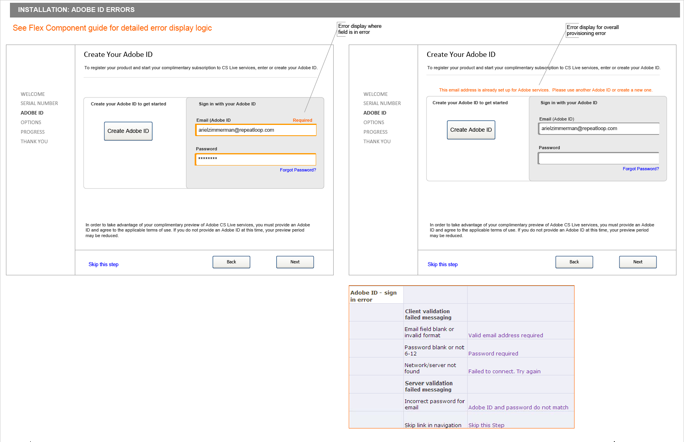Click Skip this step in left mockup
This screenshot has height=442, width=684.
(104, 265)
